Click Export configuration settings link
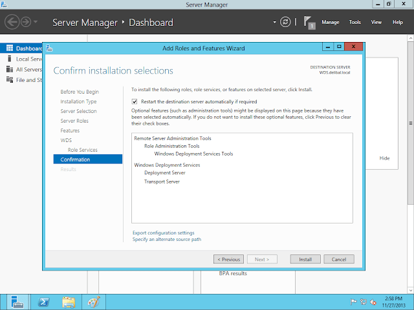 point(163,232)
